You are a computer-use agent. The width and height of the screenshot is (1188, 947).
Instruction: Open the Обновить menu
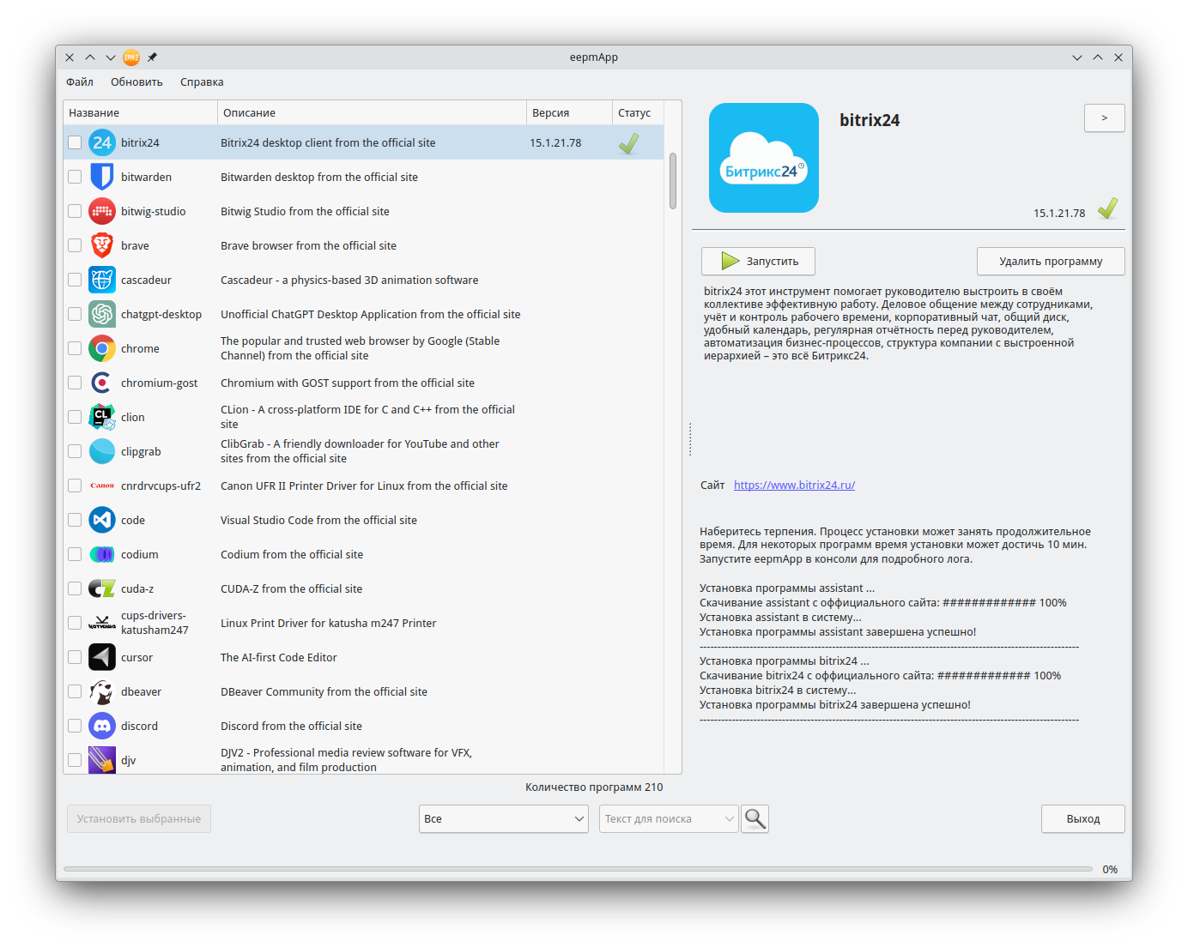pos(136,82)
